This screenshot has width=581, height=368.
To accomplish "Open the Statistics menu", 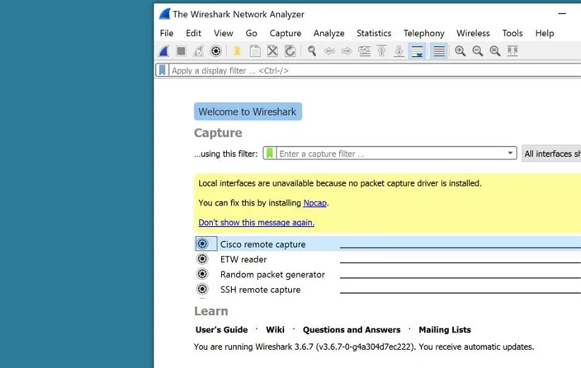I will (x=373, y=33).
